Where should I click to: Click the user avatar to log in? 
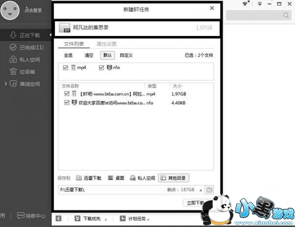click(10, 10)
